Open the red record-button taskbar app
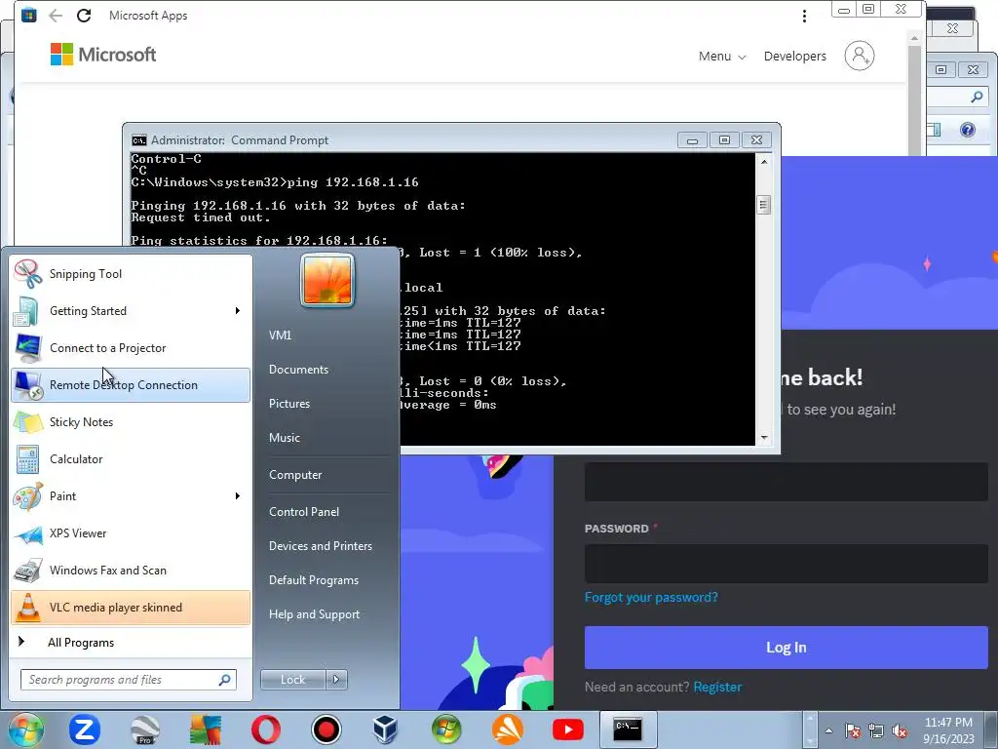Screen dimensions: 998x749 326,729
